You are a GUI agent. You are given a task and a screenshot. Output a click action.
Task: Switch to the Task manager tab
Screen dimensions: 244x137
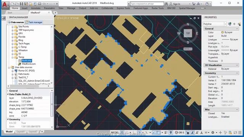click(34, 22)
